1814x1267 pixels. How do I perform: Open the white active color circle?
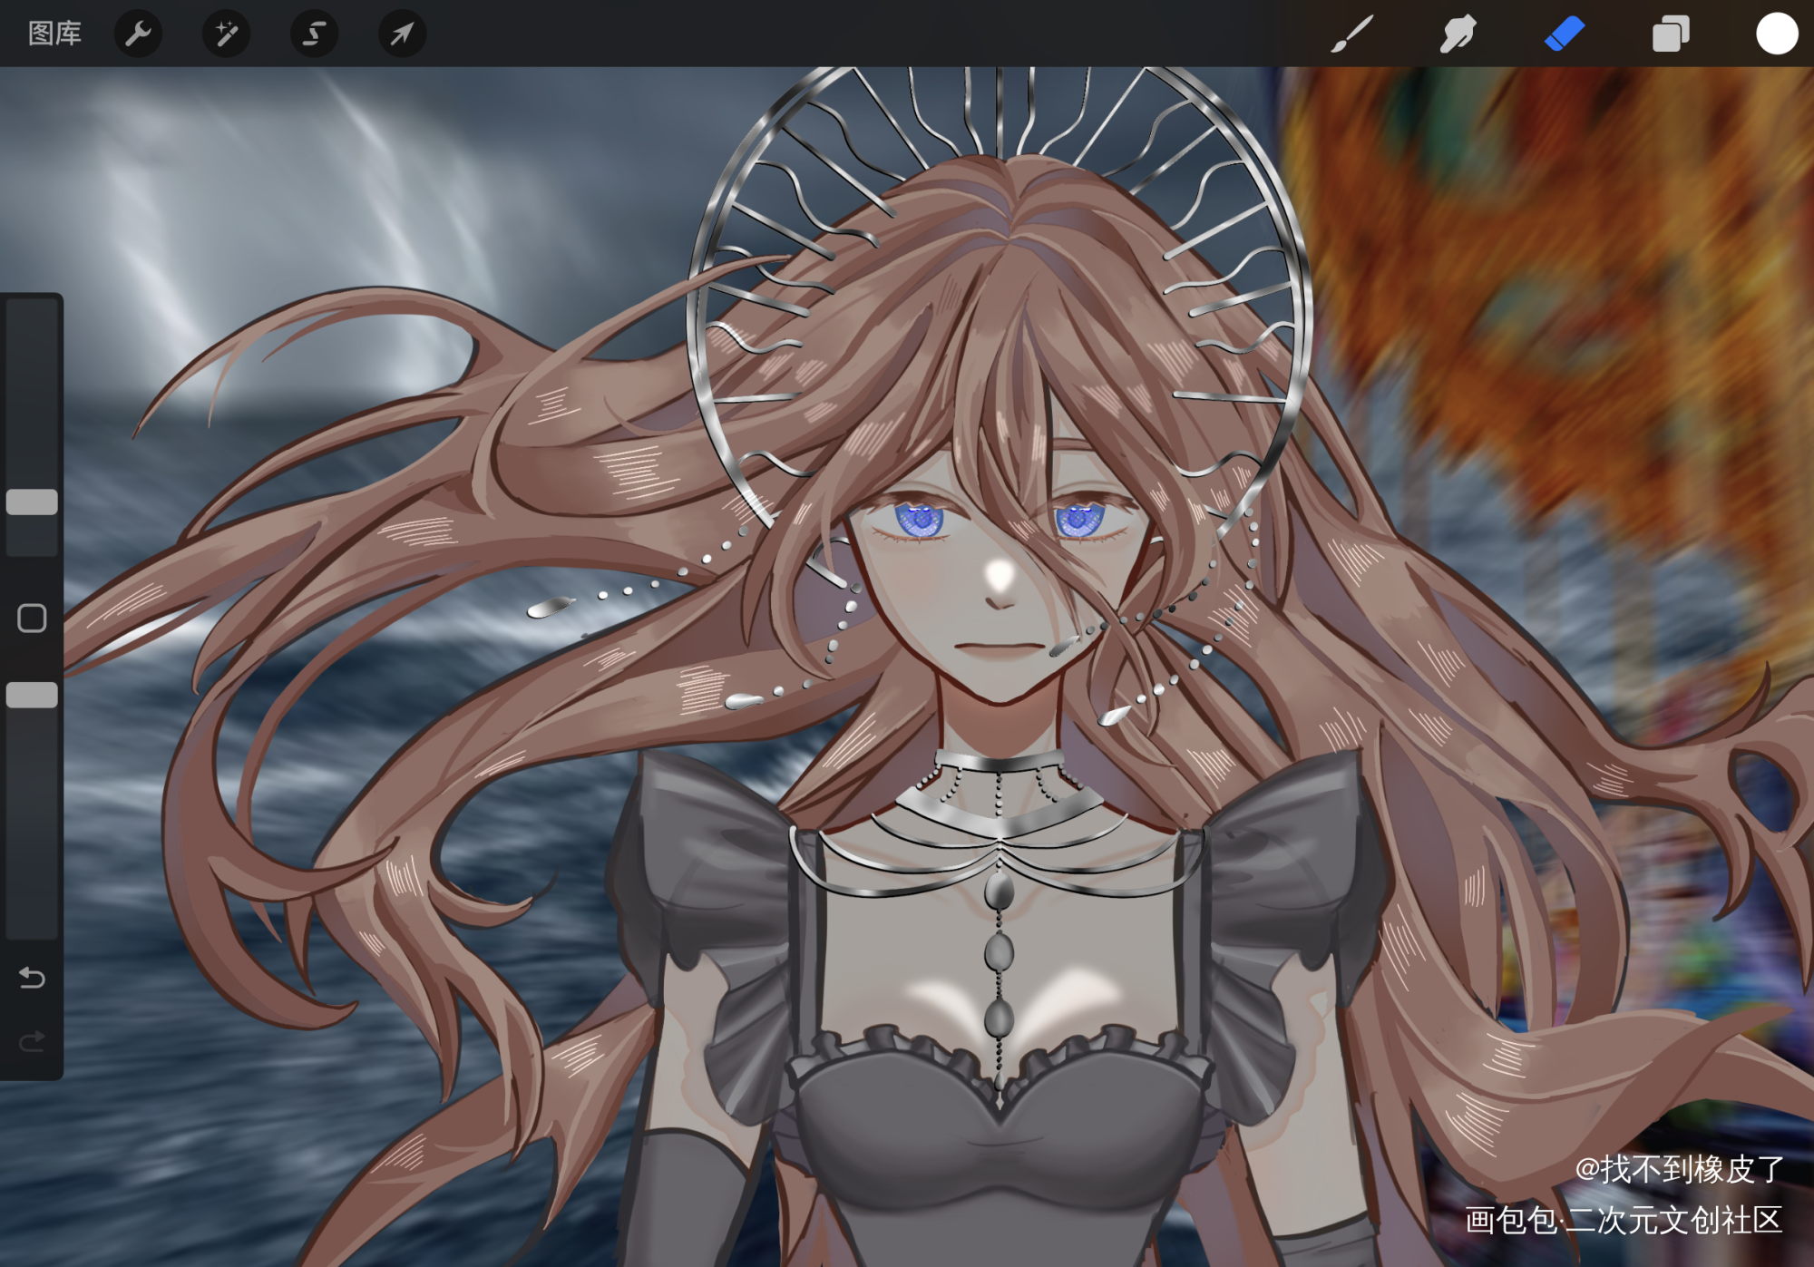coord(1776,34)
